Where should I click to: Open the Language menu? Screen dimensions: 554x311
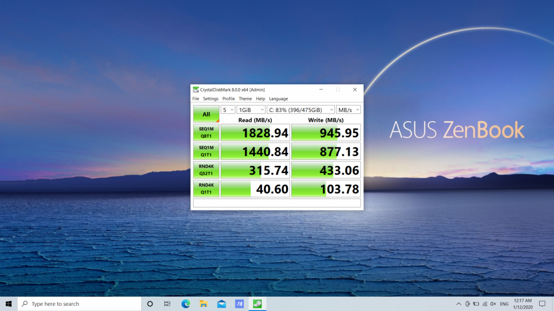tap(278, 99)
